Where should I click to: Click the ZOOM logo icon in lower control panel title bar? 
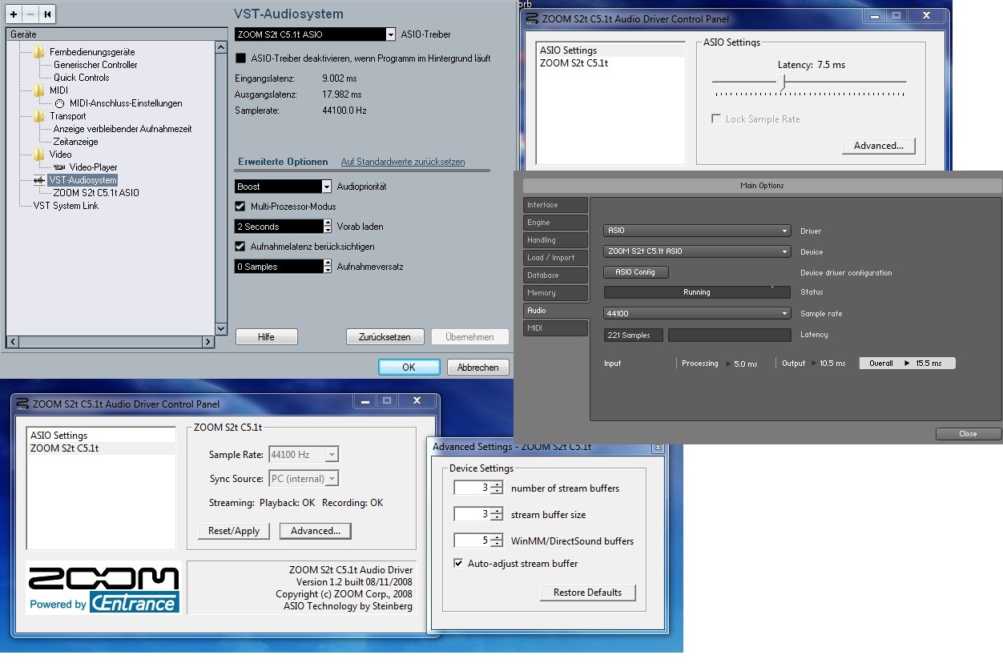(22, 404)
